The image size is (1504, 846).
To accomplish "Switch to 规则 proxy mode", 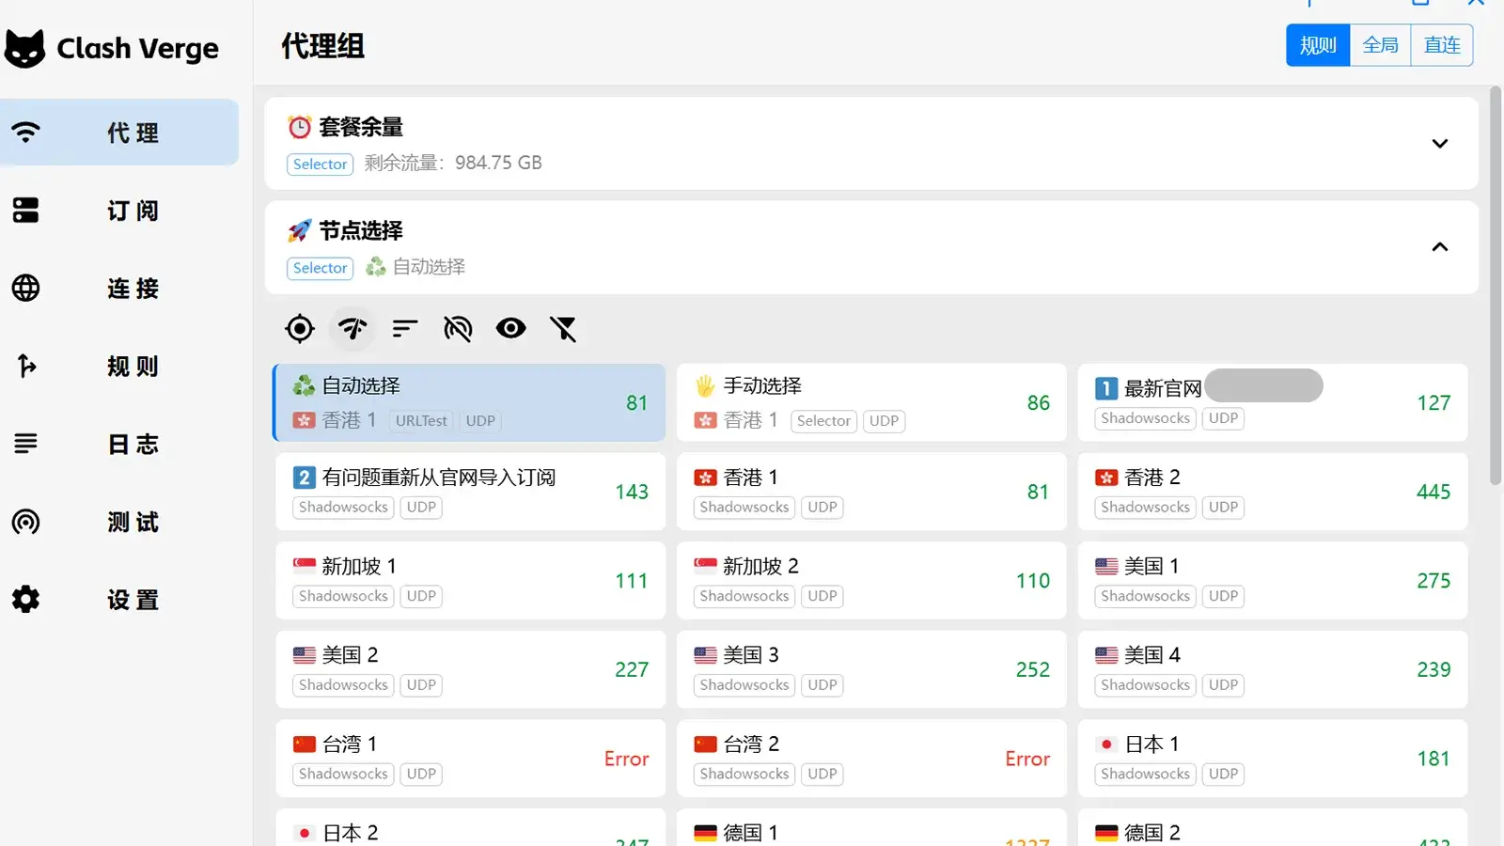I will click(1317, 45).
